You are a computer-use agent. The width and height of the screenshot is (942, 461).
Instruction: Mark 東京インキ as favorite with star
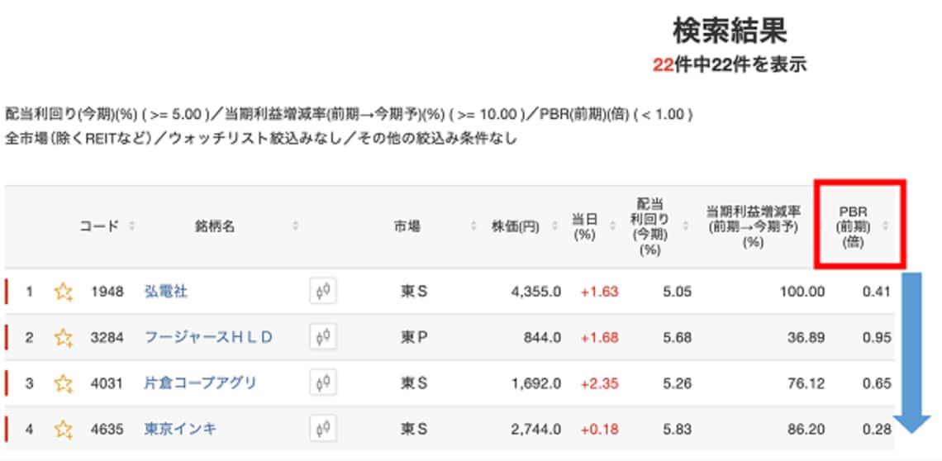coord(63,429)
